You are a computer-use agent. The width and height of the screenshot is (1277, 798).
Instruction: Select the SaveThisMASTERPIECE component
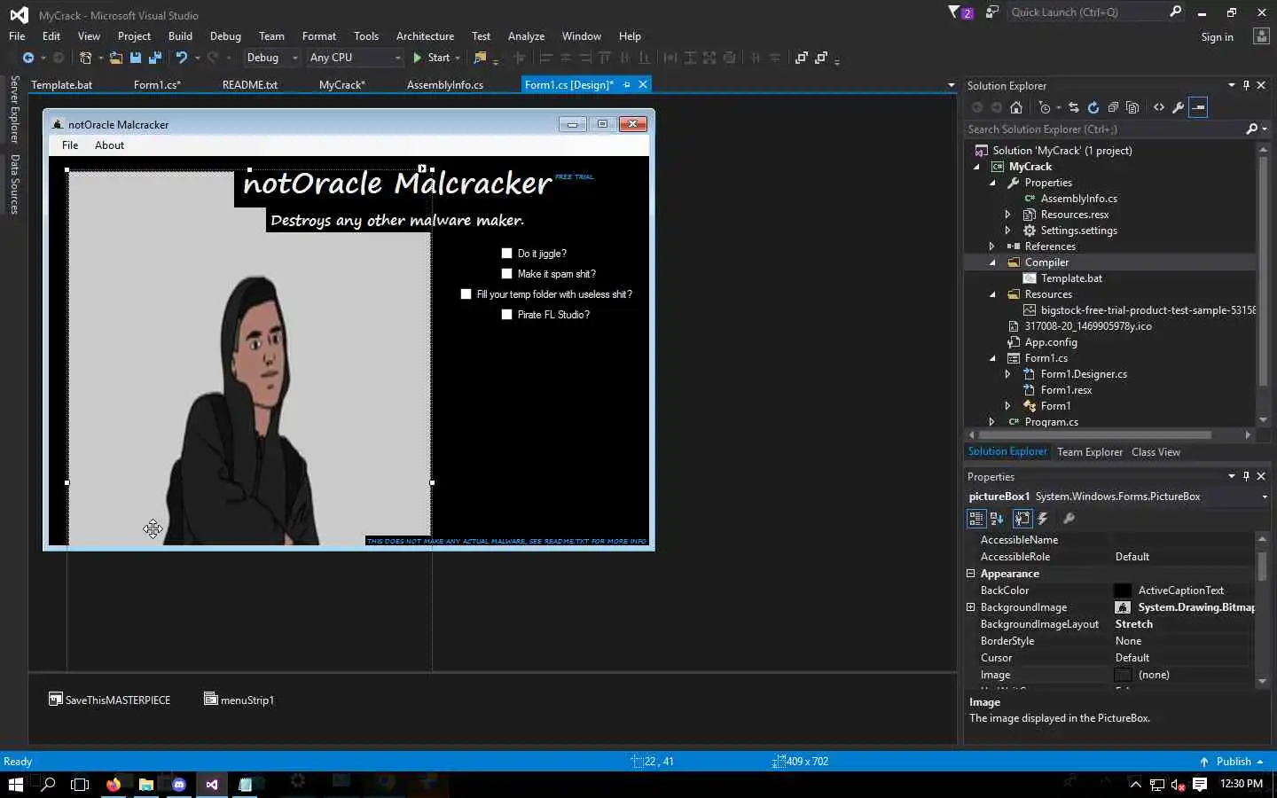pos(109,700)
